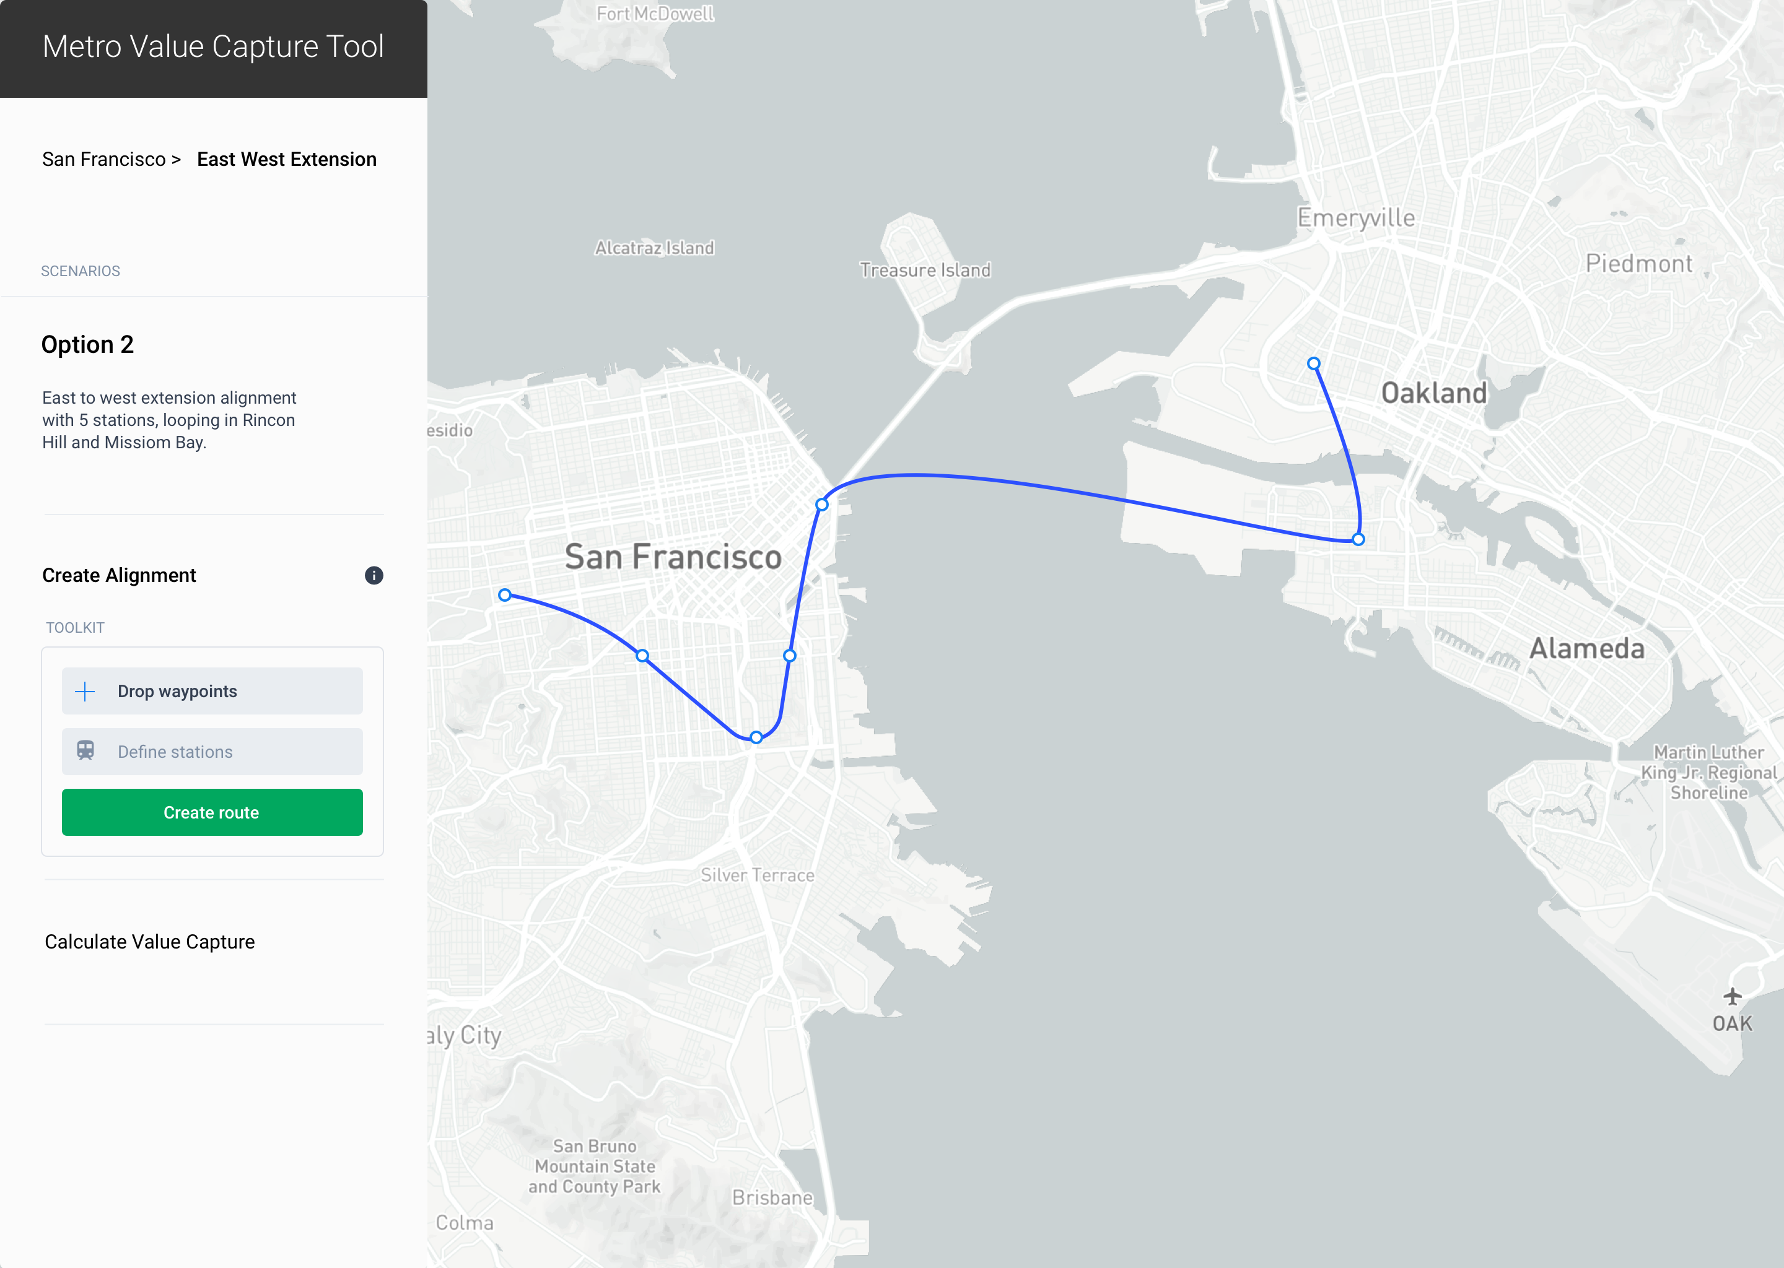Collapse the Create Alignment section heading
The width and height of the screenshot is (1784, 1268).
click(x=119, y=575)
